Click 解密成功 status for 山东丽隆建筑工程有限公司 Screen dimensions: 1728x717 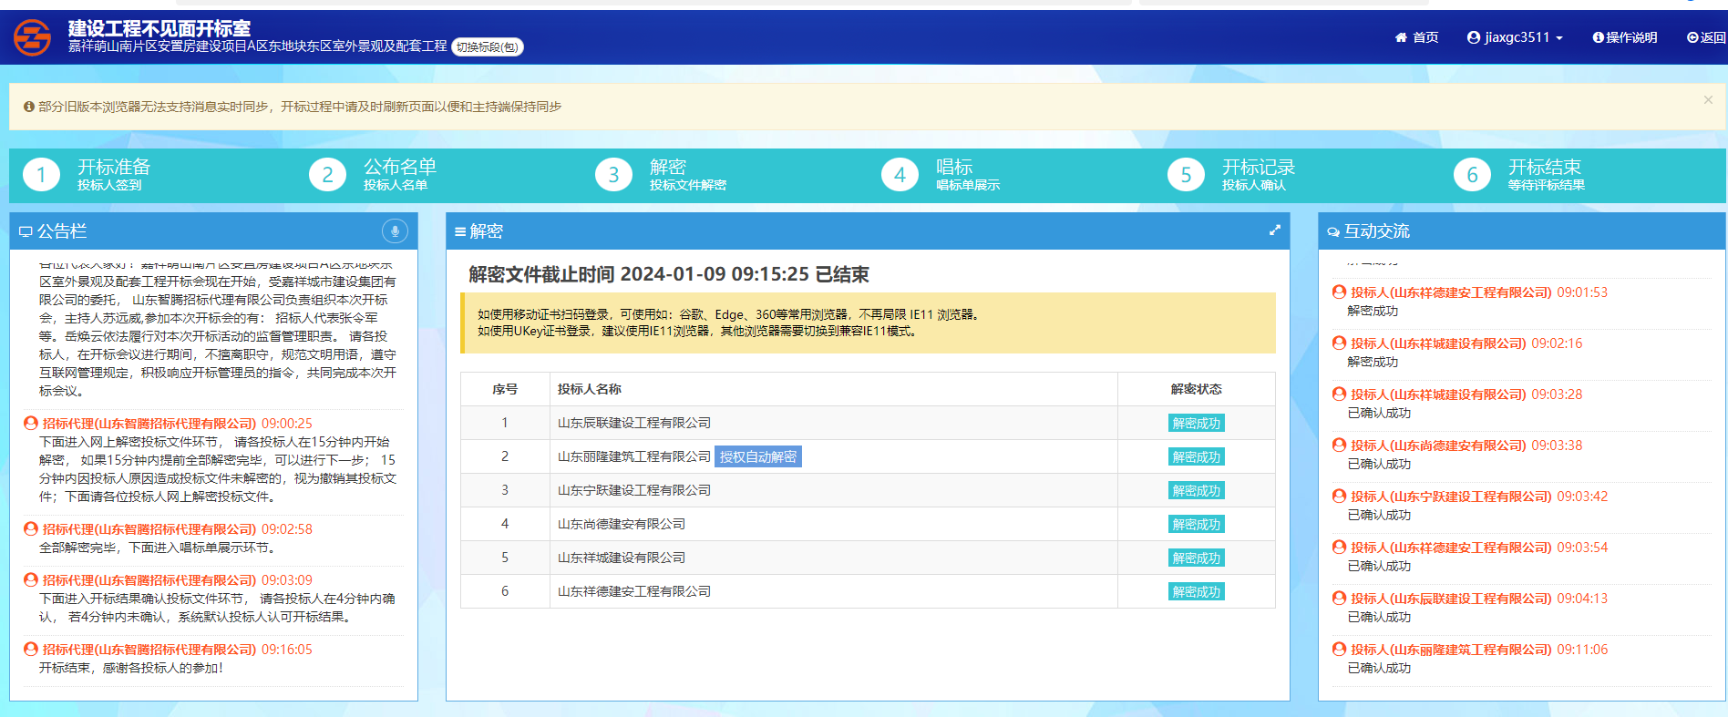coord(1196,456)
